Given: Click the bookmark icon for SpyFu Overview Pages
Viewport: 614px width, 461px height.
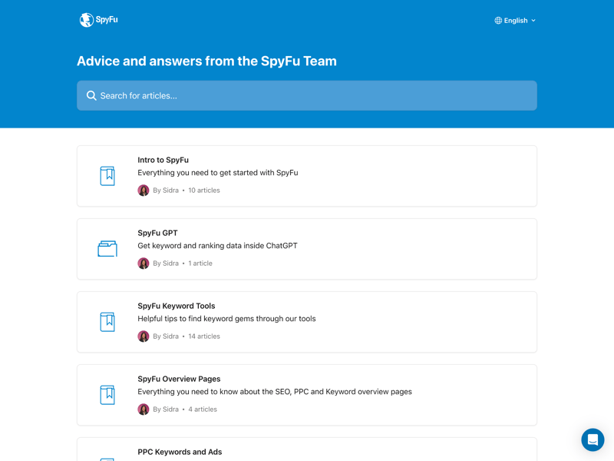Looking at the screenshot, I should [x=107, y=395].
